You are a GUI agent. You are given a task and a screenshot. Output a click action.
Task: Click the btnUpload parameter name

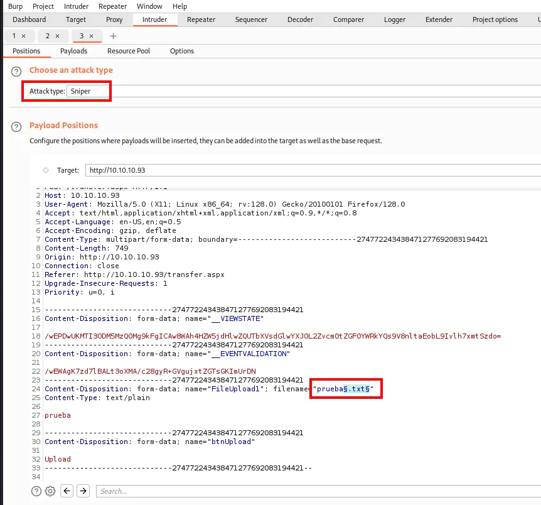231,442
